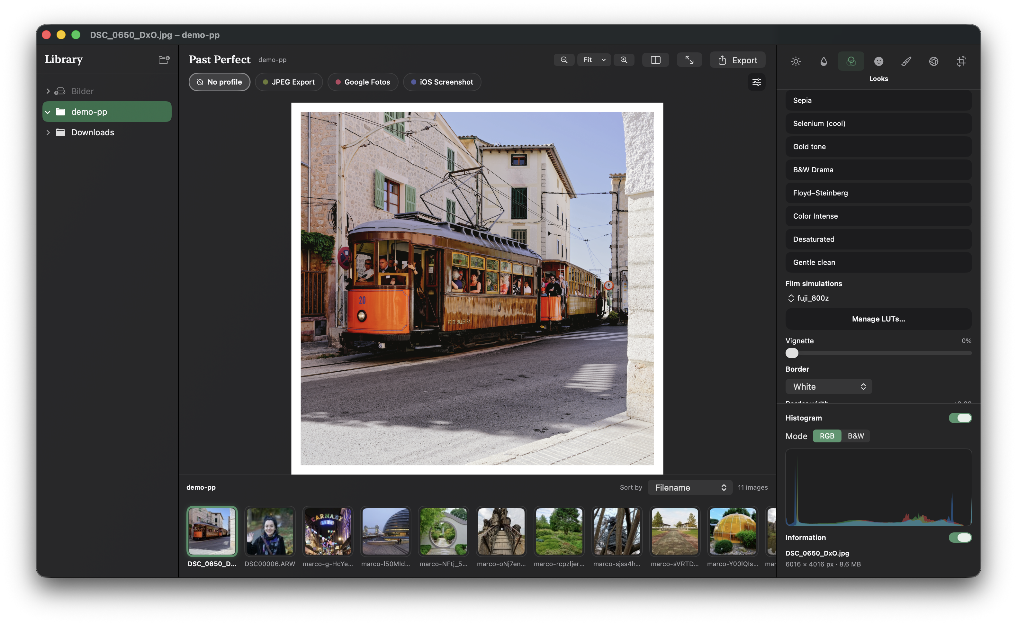Click the Vignette slider handle

click(792, 353)
